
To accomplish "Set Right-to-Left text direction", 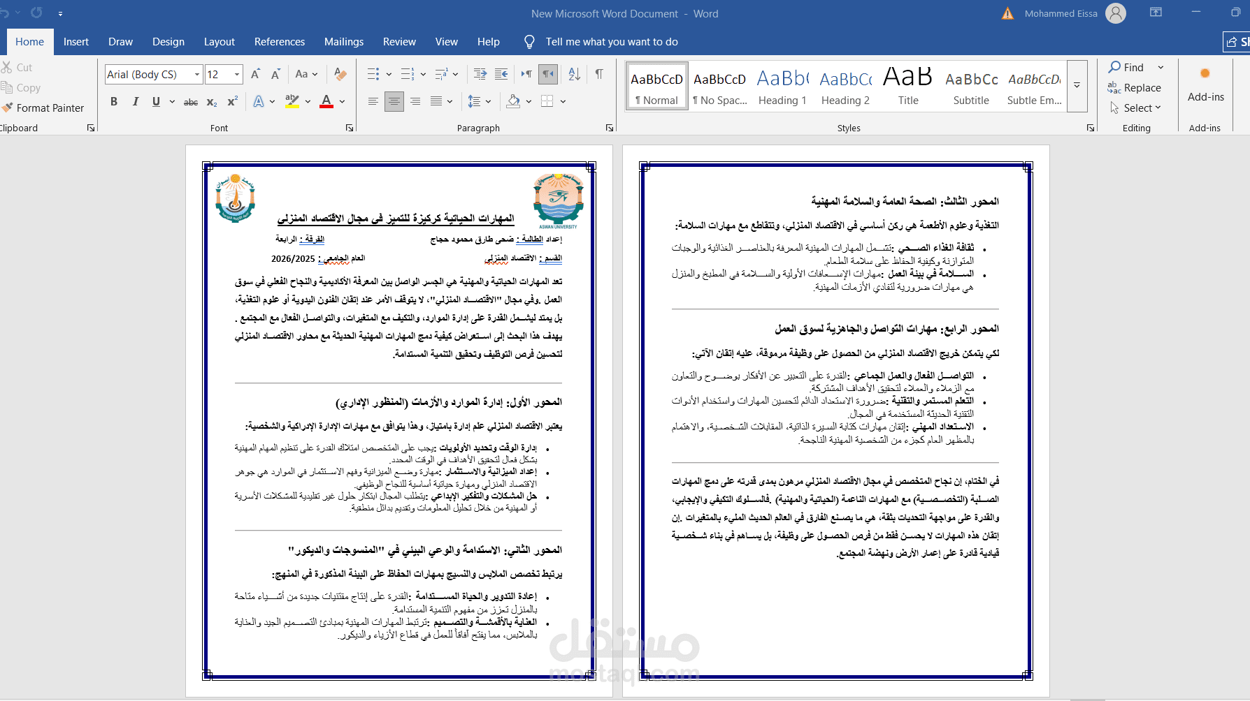I will pyautogui.click(x=549, y=74).
